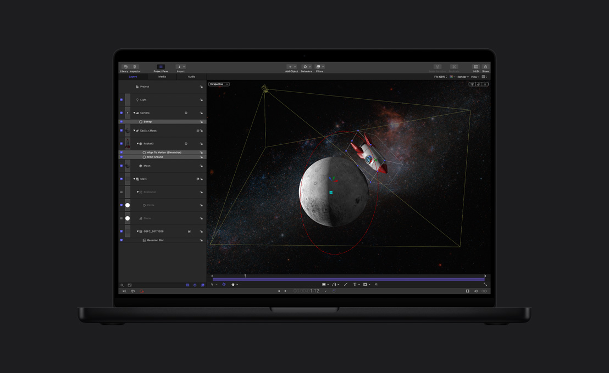The image size is (609, 373).
Task: Open the Share menu
Action: 485,67
